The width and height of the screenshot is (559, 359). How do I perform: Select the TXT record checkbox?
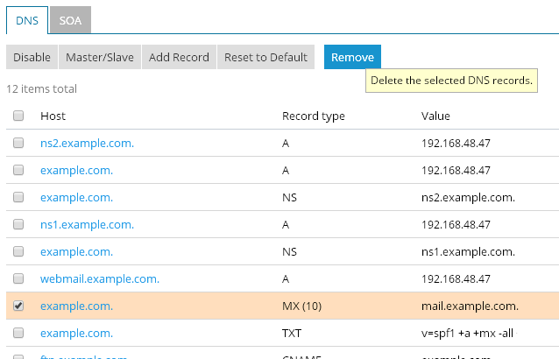click(18, 333)
